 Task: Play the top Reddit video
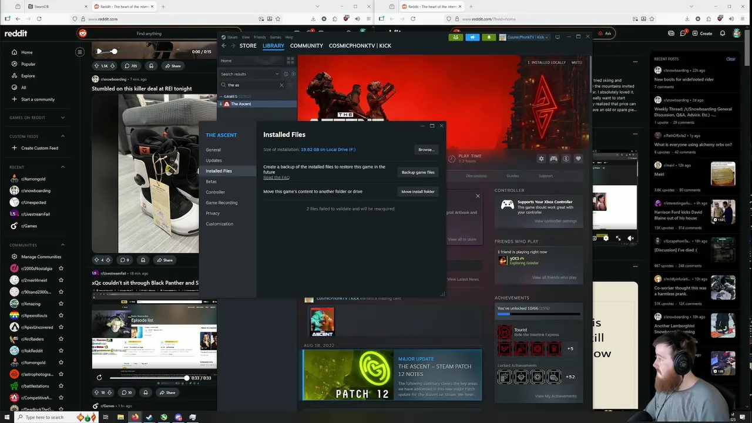tap(99, 52)
